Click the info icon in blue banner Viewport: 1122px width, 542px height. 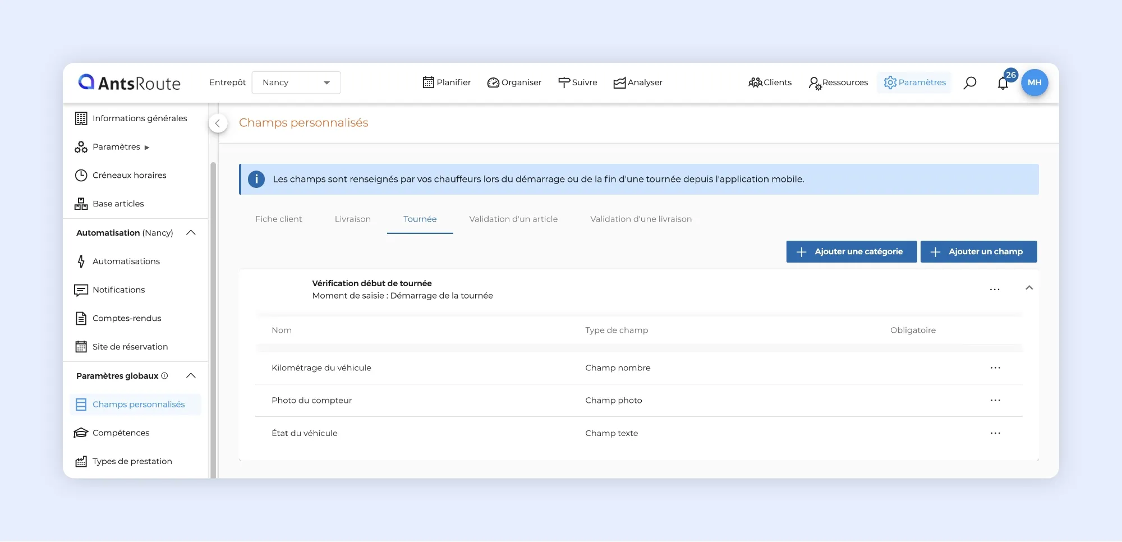click(x=256, y=180)
